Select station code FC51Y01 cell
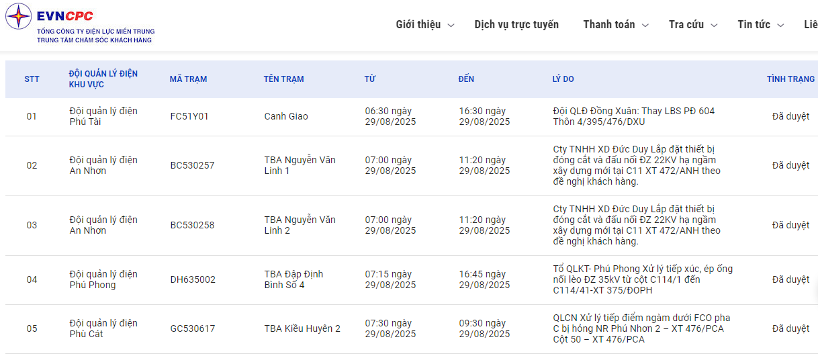This screenshot has height=360, width=818. 189,116
